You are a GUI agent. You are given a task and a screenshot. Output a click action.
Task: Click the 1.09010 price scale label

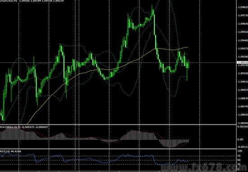coord(243,82)
